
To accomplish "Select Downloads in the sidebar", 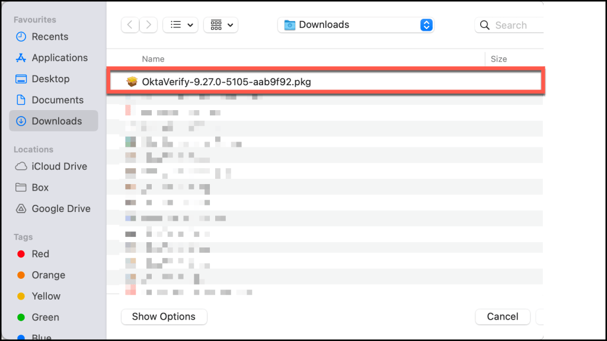I will (56, 121).
